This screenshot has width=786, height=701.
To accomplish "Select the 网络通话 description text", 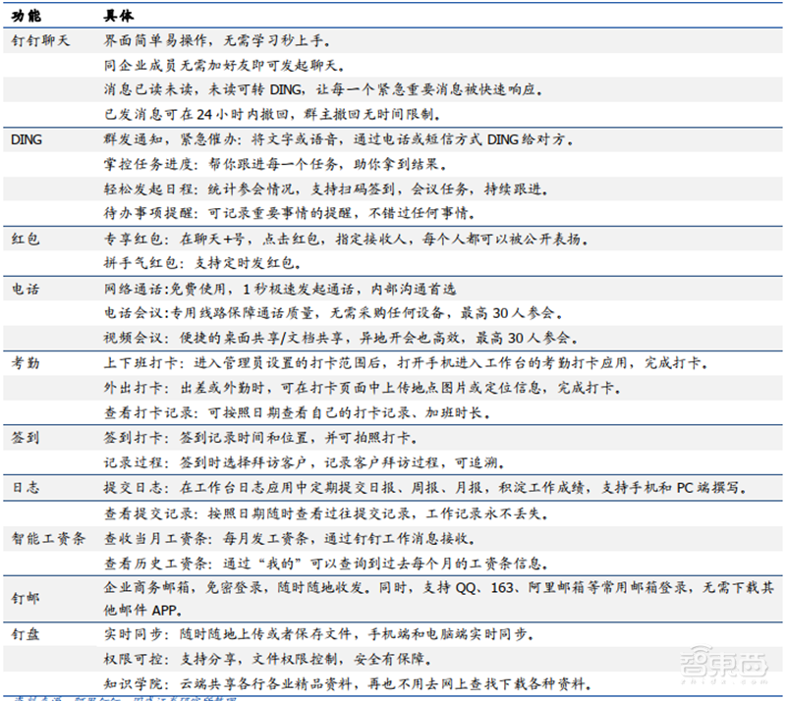I will pos(279,290).
